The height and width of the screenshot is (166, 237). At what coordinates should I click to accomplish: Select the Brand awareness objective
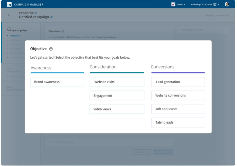[x=57, y=82]
